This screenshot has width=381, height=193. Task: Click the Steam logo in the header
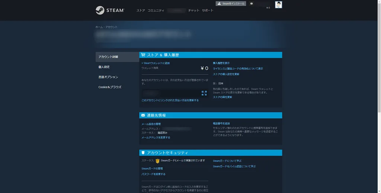pos(110,10)
